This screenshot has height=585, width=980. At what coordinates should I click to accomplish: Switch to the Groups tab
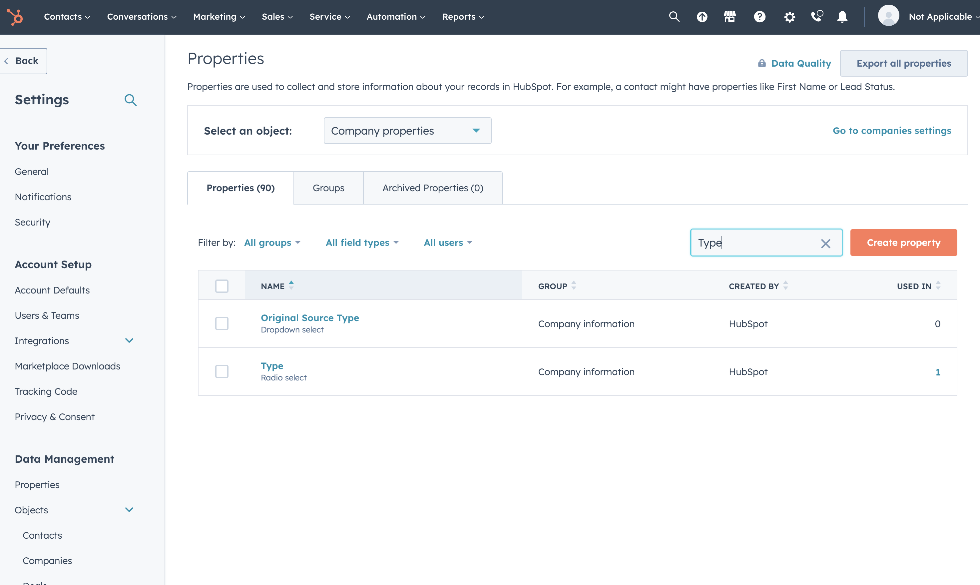[x=328, y=188]
